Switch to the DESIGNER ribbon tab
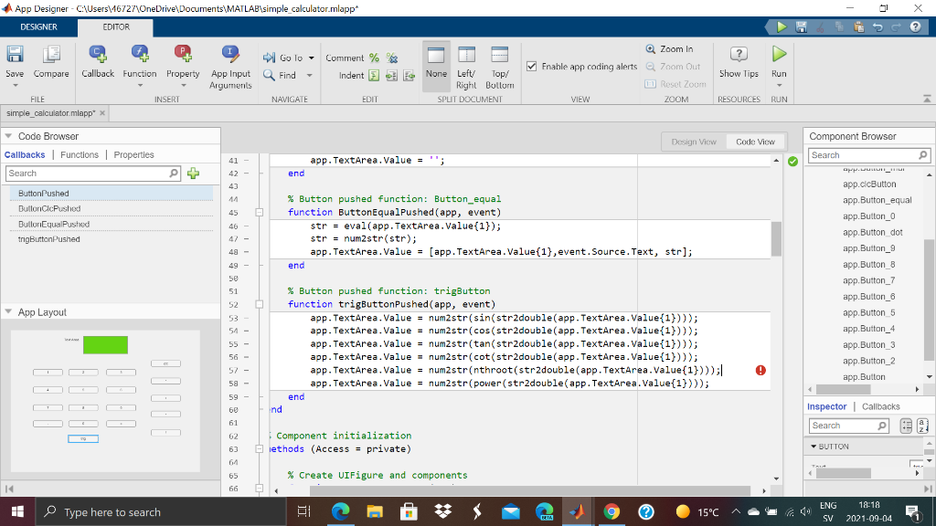The height and width of the screenshot is (526, 936). [38, 27]
